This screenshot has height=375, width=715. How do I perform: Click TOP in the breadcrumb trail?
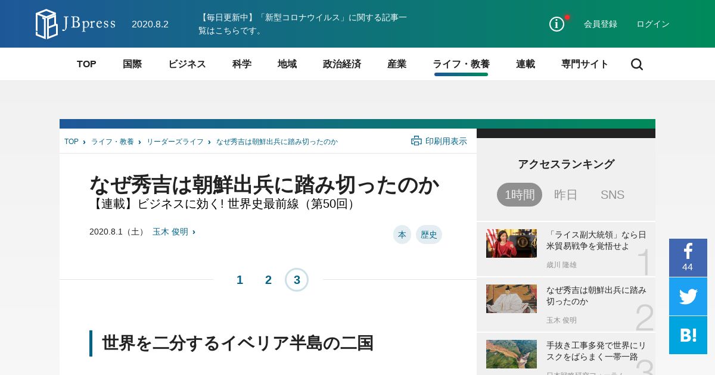coord(71,142)
